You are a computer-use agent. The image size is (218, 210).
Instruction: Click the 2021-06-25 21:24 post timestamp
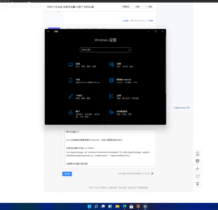pyautogui.click(x=141, y=21)
